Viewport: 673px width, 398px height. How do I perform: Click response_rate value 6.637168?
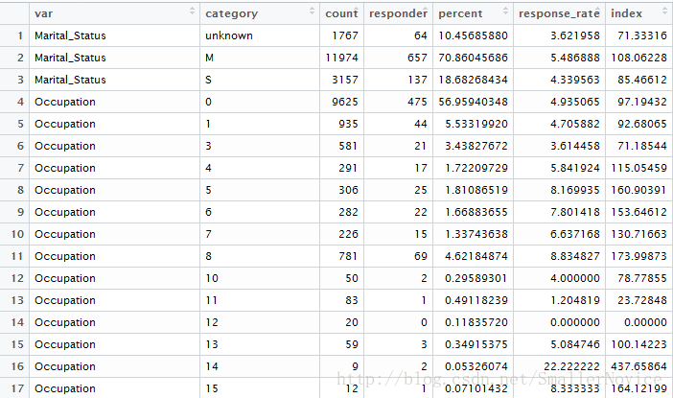click(x=575, y=234)
